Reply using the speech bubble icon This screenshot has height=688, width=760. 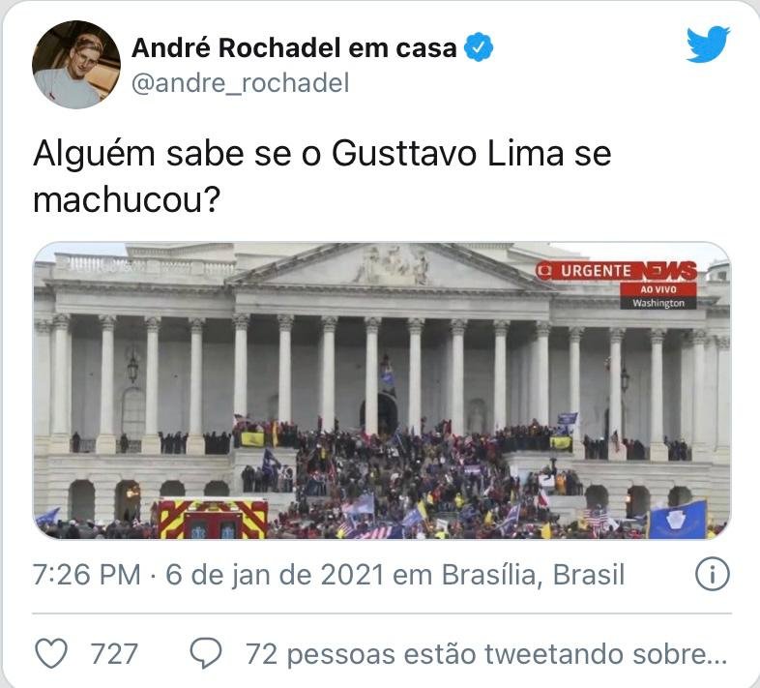click(x=206, y=653)
